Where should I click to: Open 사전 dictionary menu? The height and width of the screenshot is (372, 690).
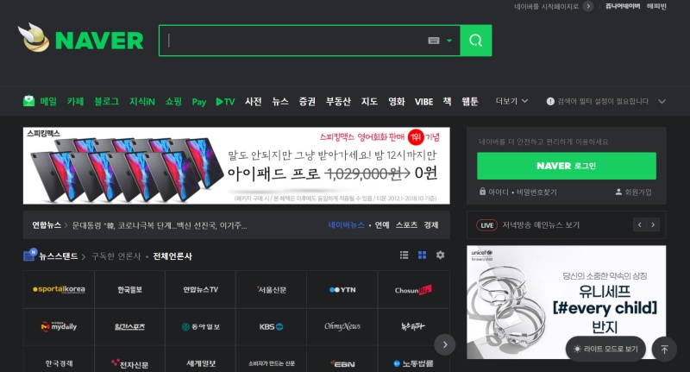tap(253, 102)
